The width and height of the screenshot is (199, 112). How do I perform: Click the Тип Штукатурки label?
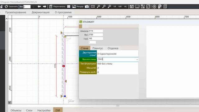(88, 64)
